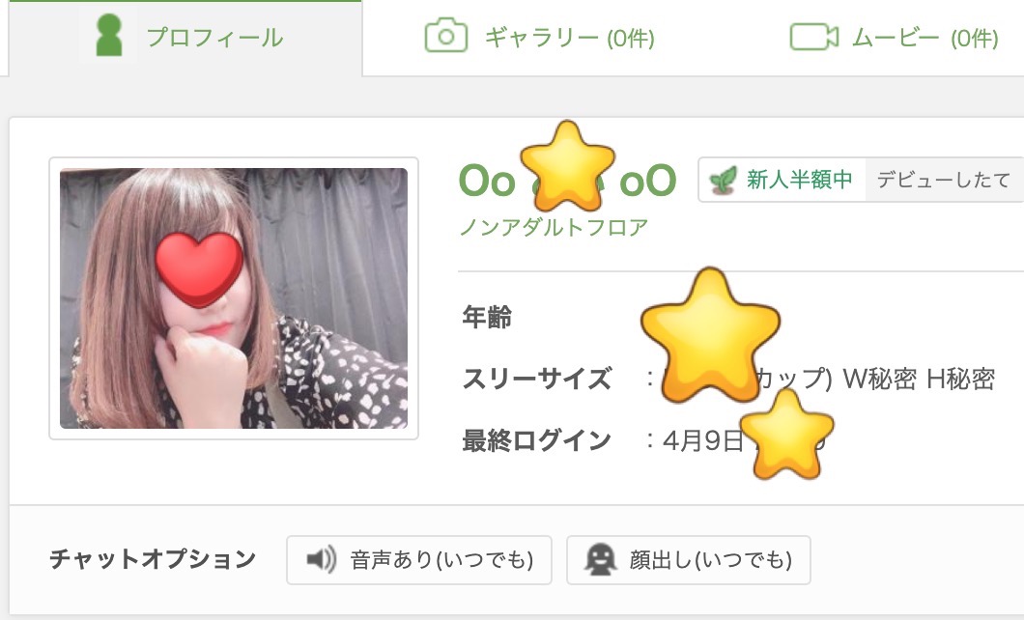
Task: Toggle the 音声あり(いつでも) chat option
Action: [x=418, y=560]
